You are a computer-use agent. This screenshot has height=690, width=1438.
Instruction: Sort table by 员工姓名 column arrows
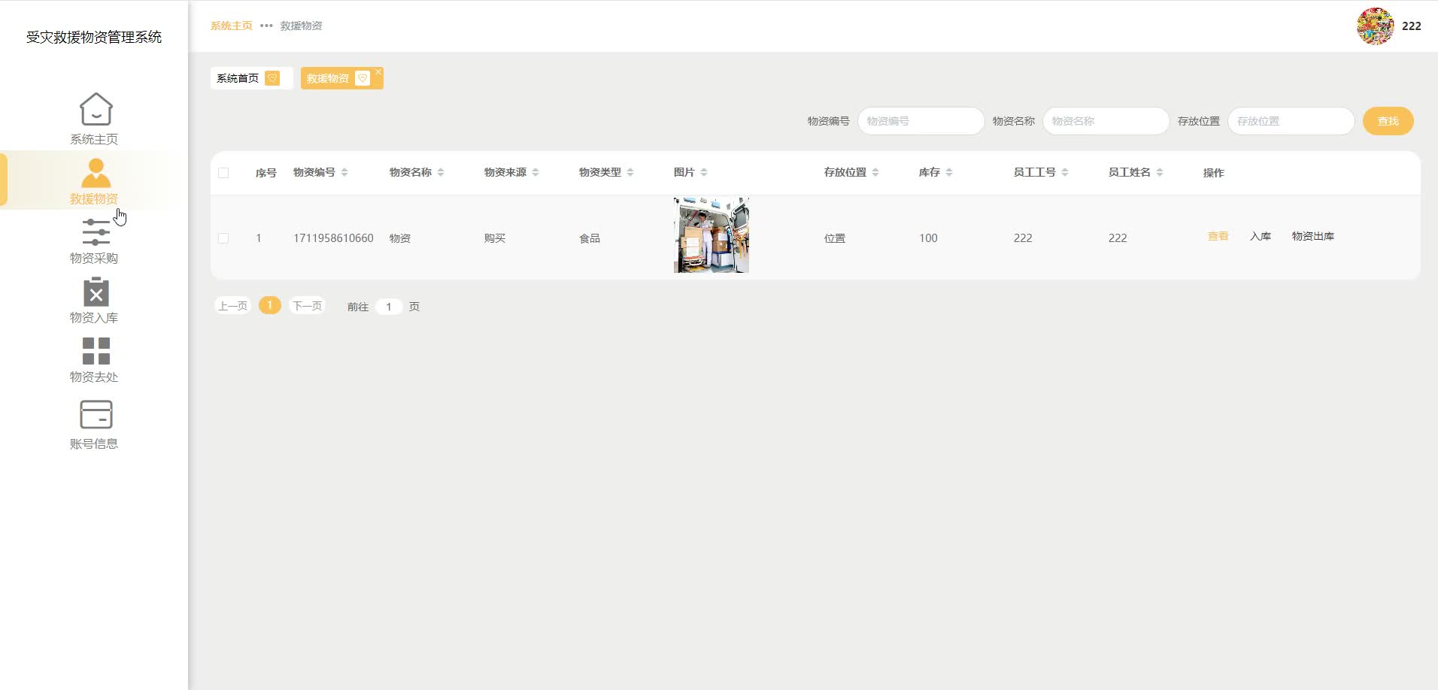(x=1160, y=172)
